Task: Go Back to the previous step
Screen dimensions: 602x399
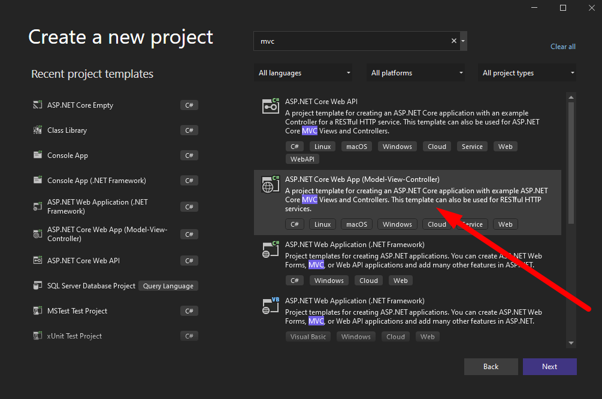Action: 491,367
